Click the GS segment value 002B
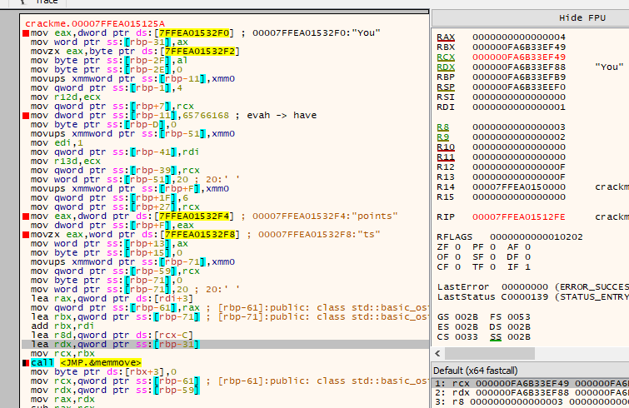Viewport: 629px width, 408px height. click(x=467, y=317)
